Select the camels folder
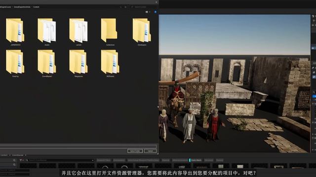316x177 pixels. [79, 32]
